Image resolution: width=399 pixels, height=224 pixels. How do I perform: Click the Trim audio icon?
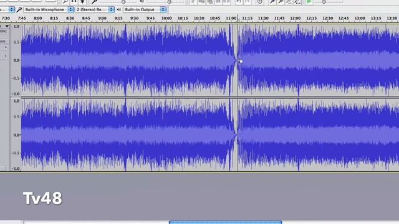click(x=218, y=2)
